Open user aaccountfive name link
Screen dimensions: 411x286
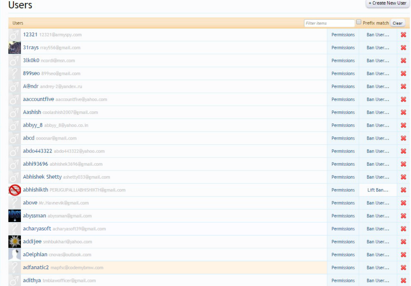click(38, 99)
